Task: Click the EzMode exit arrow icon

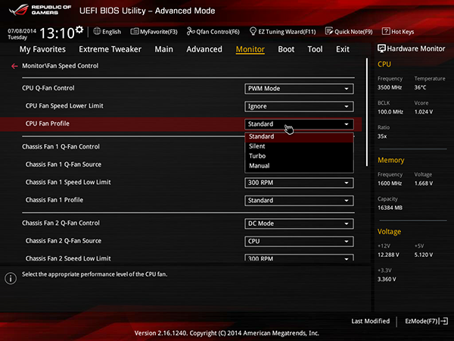Action: point(444,321)
